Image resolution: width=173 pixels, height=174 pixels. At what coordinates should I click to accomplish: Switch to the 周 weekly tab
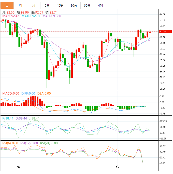point(20,5)
